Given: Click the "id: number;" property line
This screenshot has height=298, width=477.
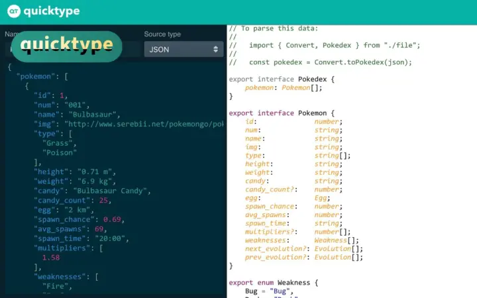Looking at the screenshot, I should tap(294, 122).
